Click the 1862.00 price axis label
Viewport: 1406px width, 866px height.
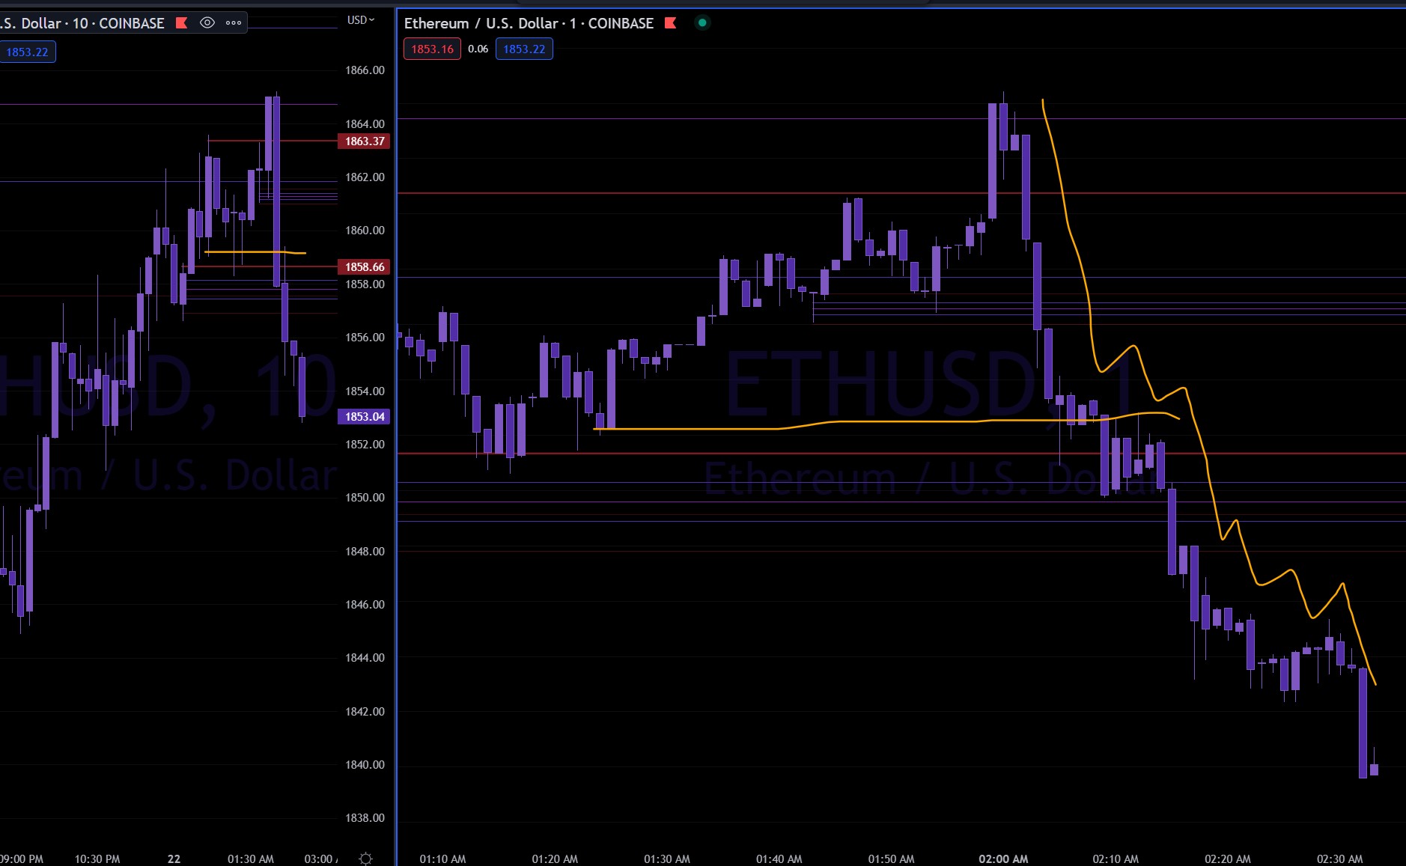tap(365, 177)
